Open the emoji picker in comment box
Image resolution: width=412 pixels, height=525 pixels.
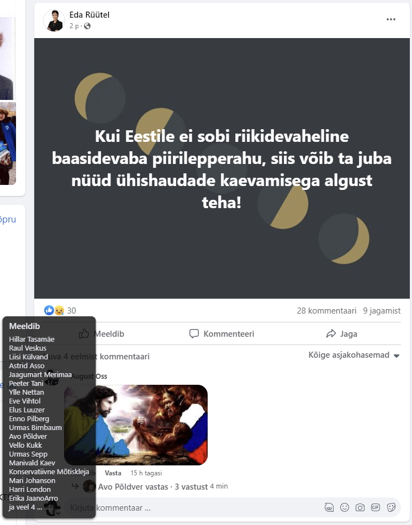345,507
